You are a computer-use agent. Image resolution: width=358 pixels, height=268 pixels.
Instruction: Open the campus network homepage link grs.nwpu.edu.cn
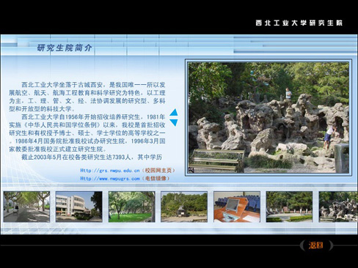coord(110,171)
